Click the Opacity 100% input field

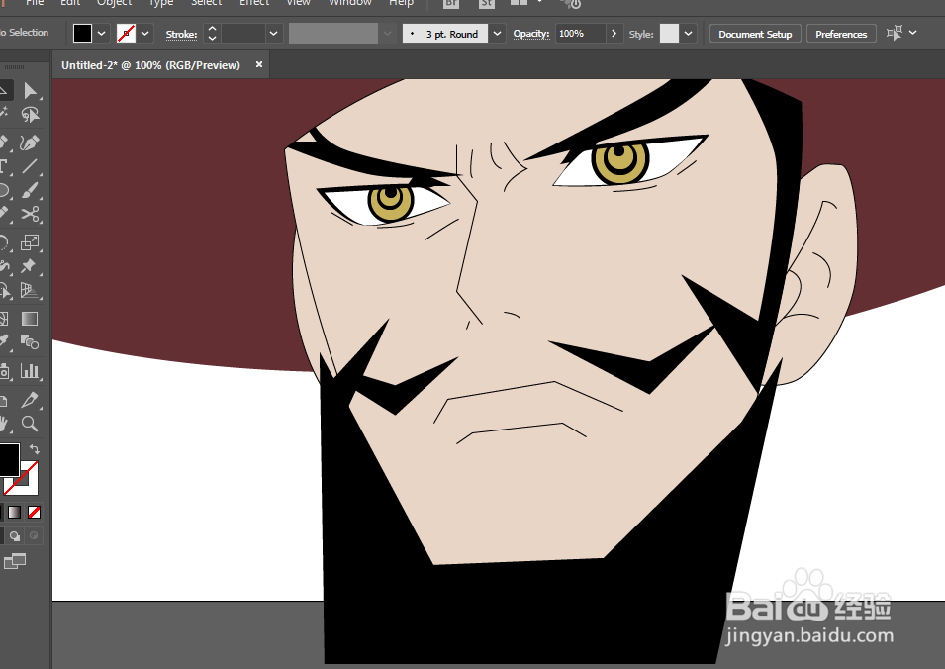(581, 33)
